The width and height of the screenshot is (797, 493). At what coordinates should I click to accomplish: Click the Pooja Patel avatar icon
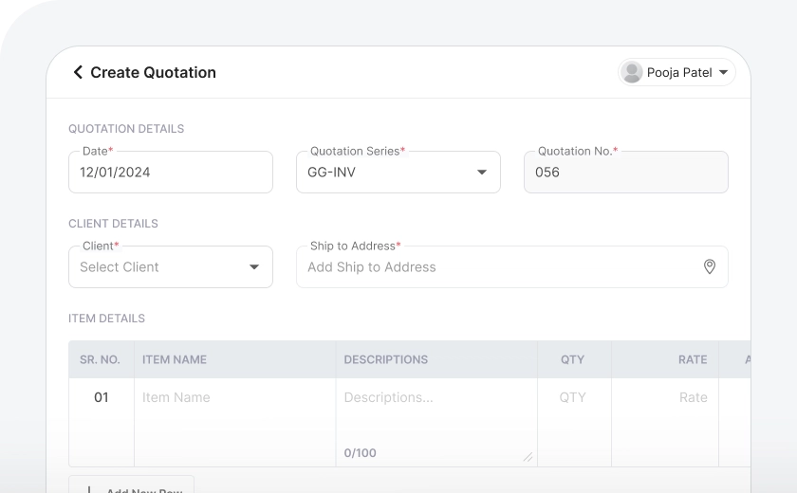click(x=631, y=72)
